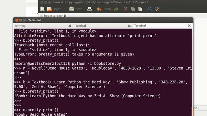This screenshot has height=116, width=207.
Task: Click the New document icon in gedit
Action: pos(42,9)
